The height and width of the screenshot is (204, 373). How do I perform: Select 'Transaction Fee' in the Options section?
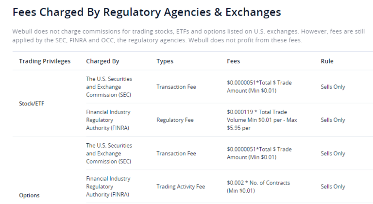point(176,153)
